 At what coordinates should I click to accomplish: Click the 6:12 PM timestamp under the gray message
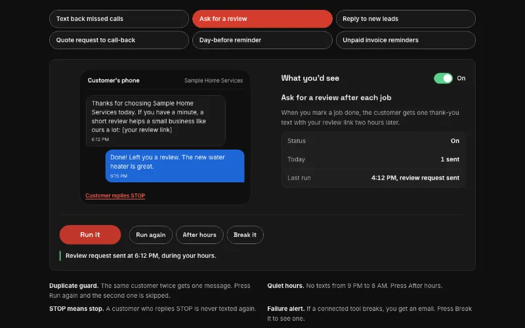click(100, 139)
